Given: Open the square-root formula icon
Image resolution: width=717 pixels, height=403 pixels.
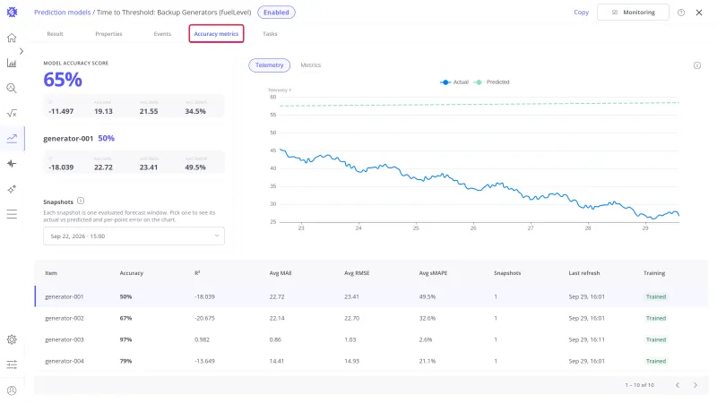Looking at the screenshot, I should coord(12,114).
